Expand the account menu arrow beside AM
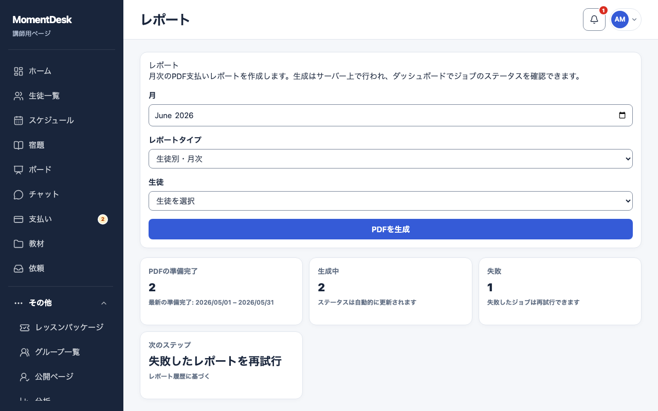The height and width of the screenshot is (411, 658). [634, 20]
